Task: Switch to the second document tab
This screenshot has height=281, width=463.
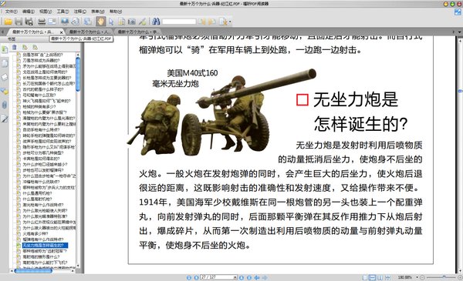Action: tap(89, 32)
